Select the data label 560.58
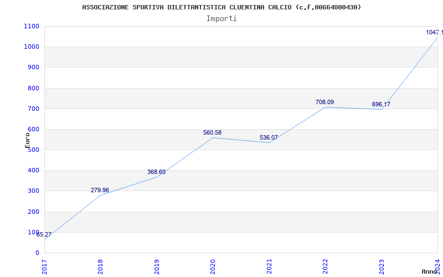Screen dimensions: 443x277 pyautogui.click(x=212, y=132)
